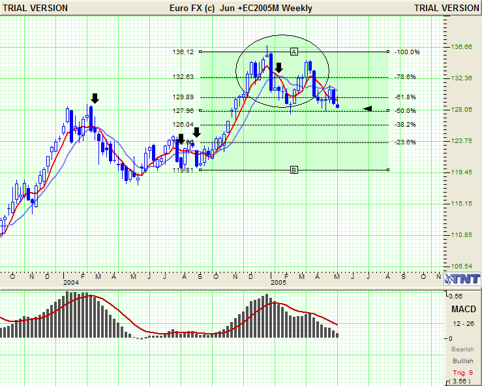Image resolution: width=482 pixels, height=386 pixels.
Task: Click the chart title Euro FX Jun Weekly
Action: coord(241,8)
